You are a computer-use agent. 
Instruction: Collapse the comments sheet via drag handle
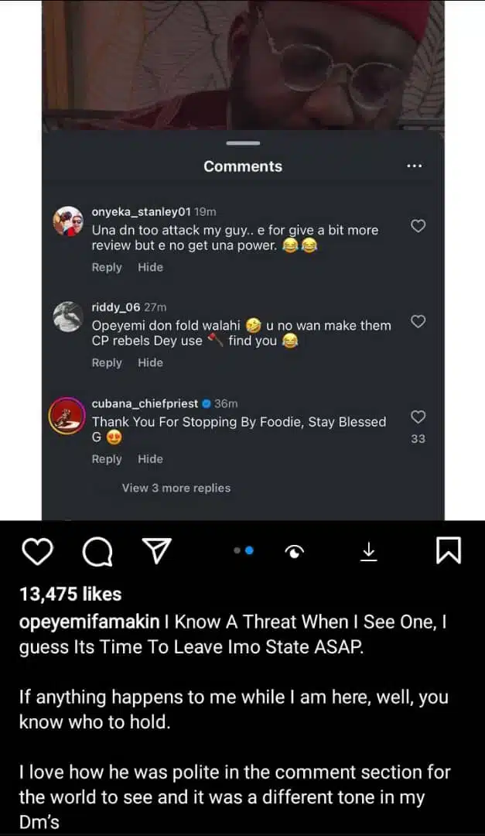tap(242, 143)
